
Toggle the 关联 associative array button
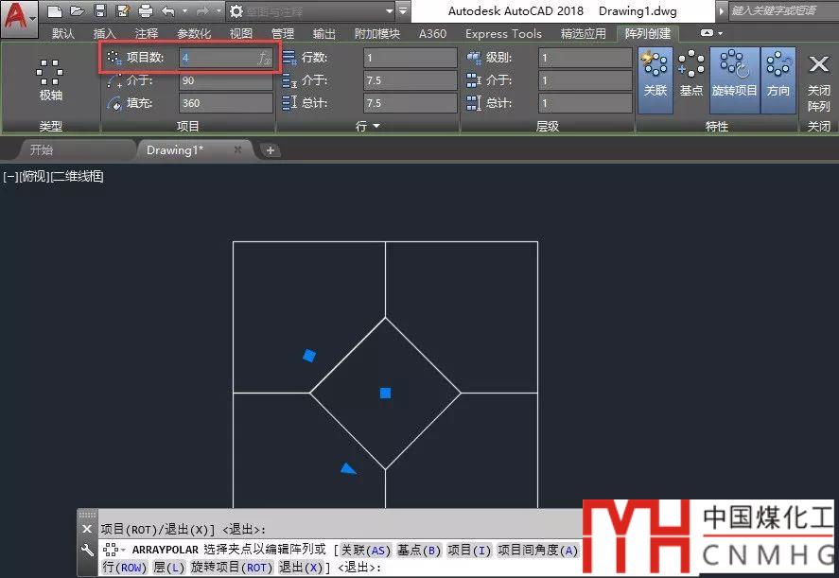tap(655, 76)
